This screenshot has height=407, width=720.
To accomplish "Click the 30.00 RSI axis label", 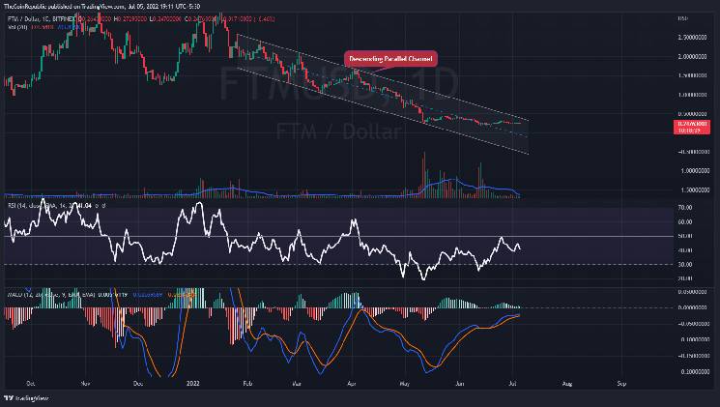I will [685, 265].
